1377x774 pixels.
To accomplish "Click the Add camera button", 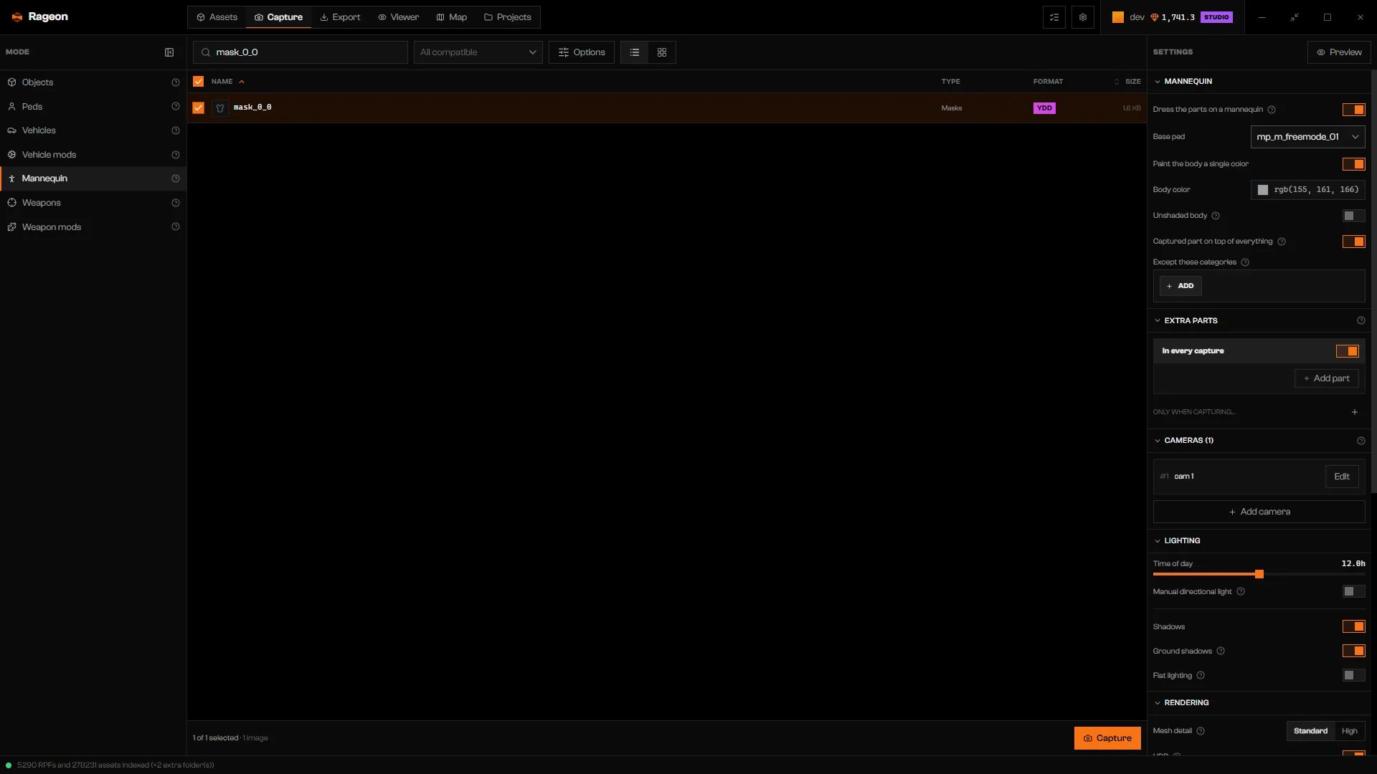I will [x=1259, y=512].
